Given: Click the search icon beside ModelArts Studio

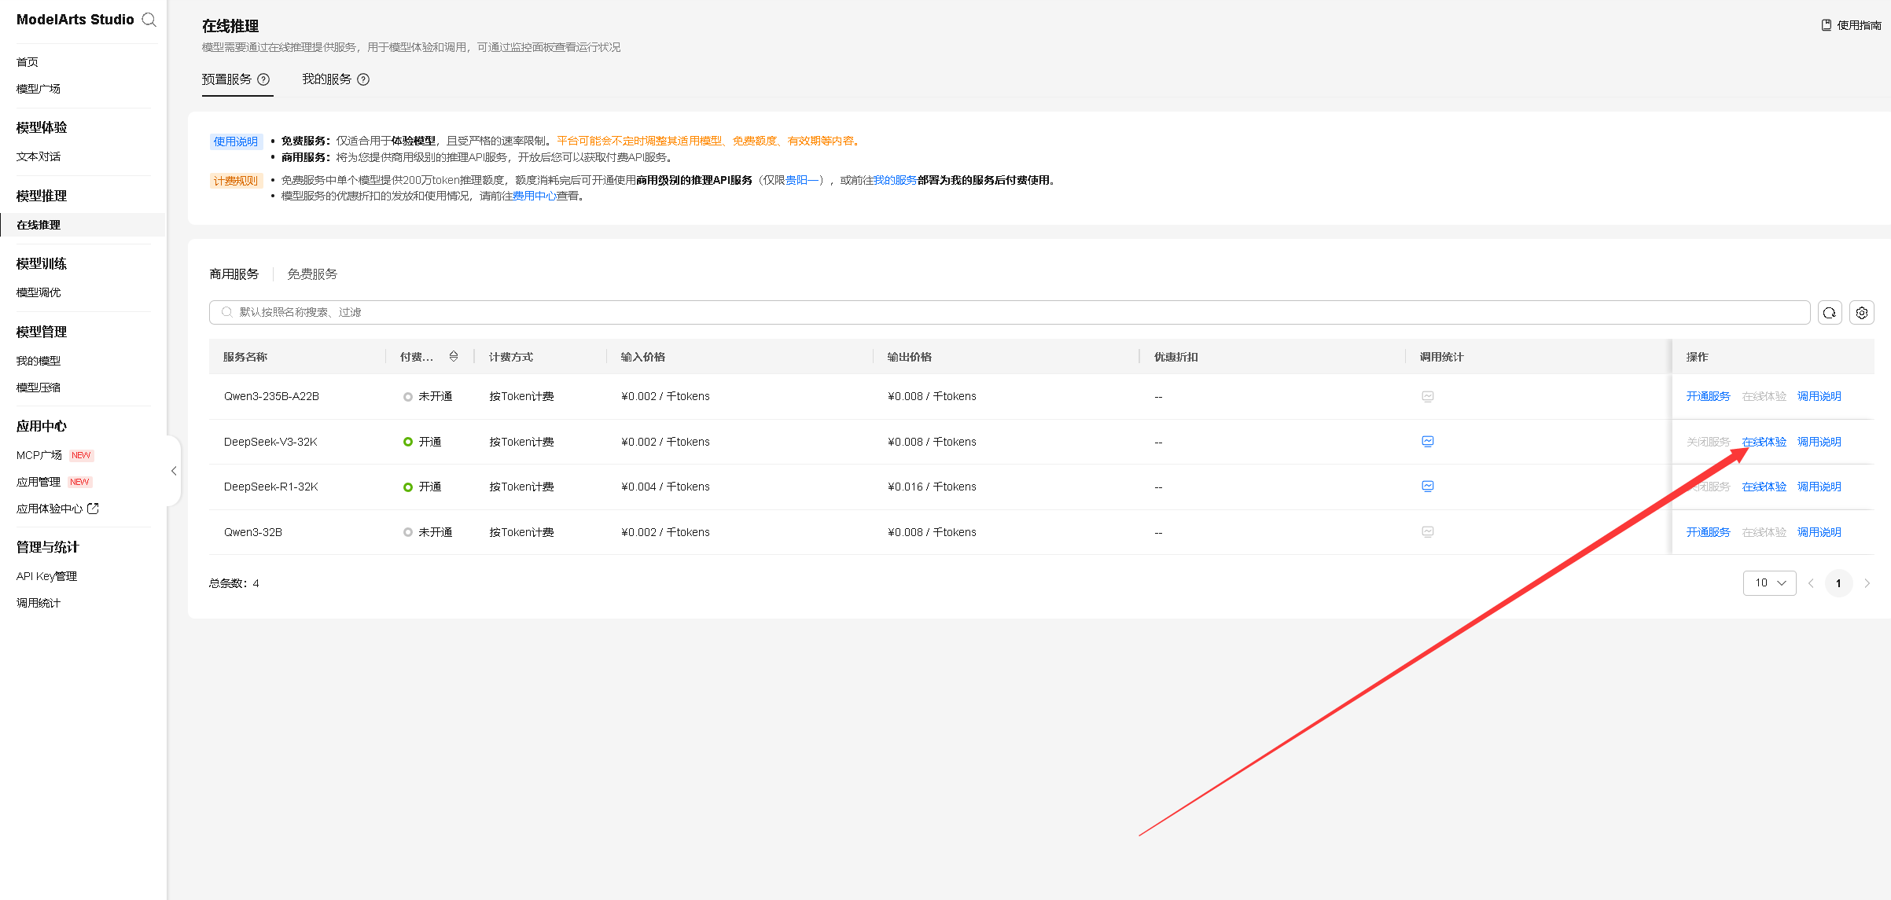Looking at the screenshot, I should [x=149, y=20].
